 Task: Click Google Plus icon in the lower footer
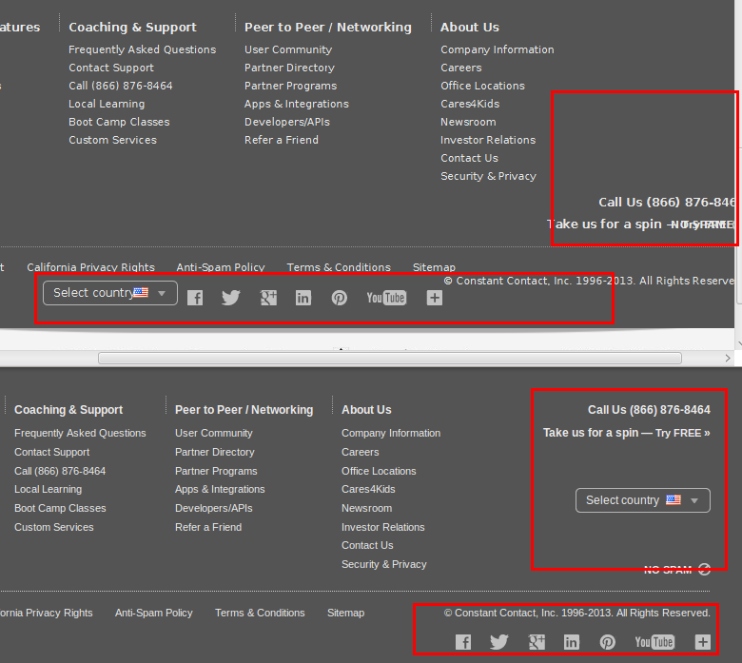point(537,642)
